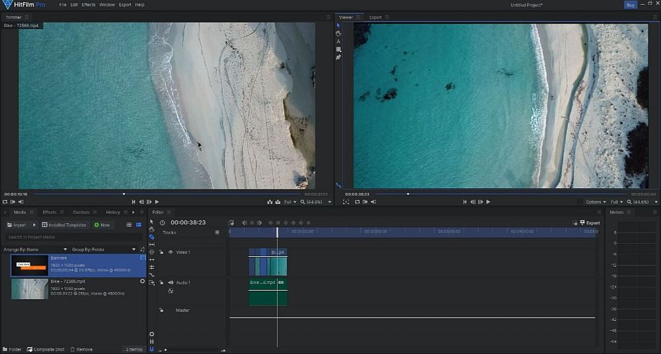Open the Effects menu in the menu bar
This screenshot has width=661, height=354.
click(x=89, y=5)
